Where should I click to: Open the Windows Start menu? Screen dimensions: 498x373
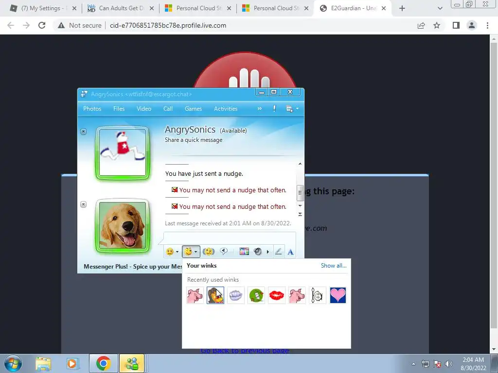pyautogui.click(x=13, y=363)
